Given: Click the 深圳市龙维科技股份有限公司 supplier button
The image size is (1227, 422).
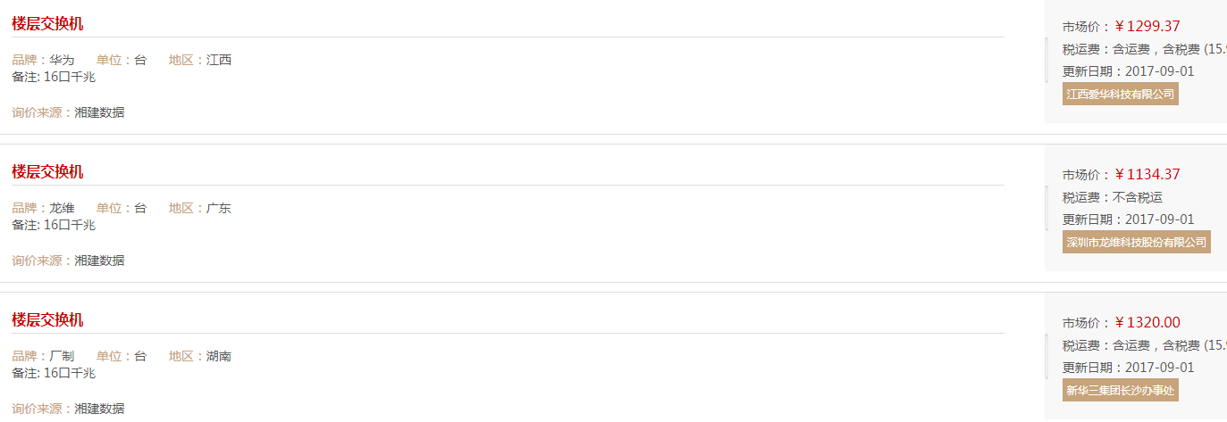Looking at the screenshot, I should click(1137, 242).
